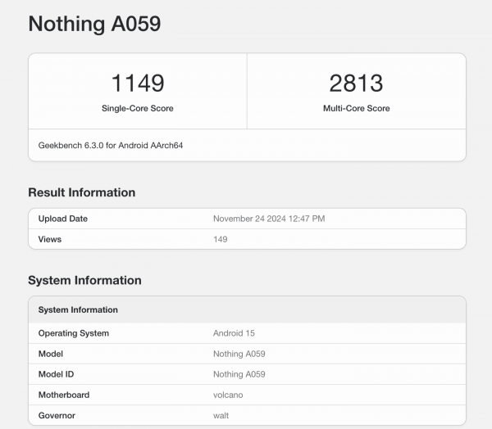Click the 'Governor' row label
The height and width of the screenshot is (429, 492).
[x=57, y=416]
